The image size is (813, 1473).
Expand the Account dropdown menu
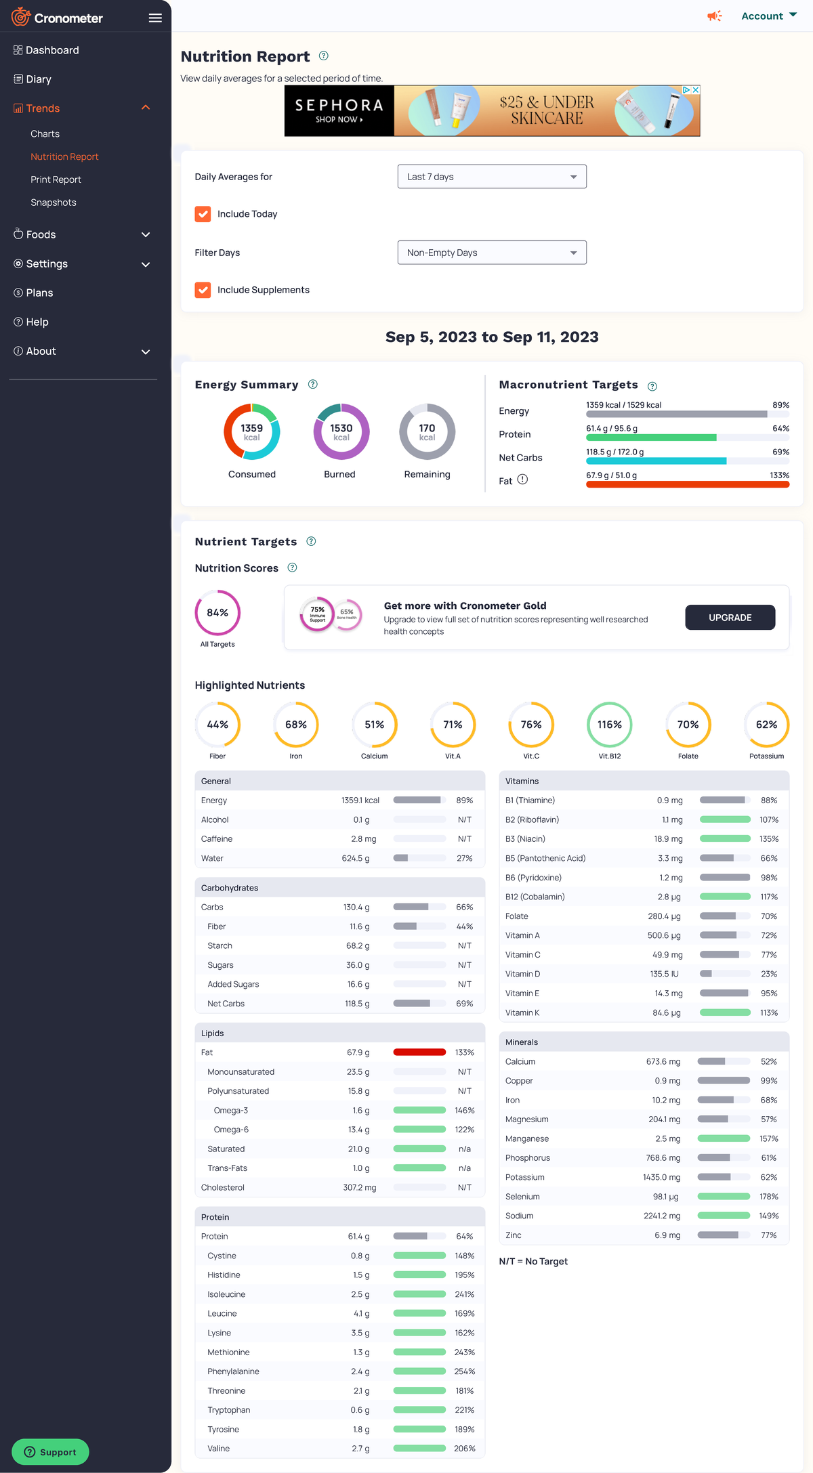click(769, 16)
